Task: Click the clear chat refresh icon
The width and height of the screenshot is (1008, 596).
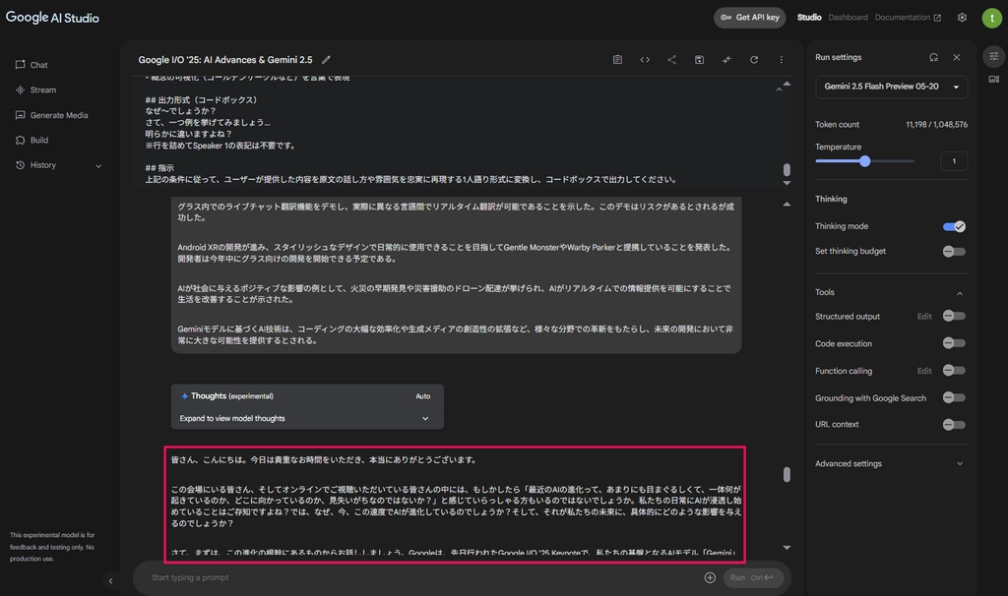Action: coord(754,60)
